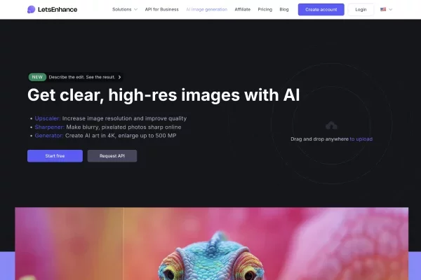
Task: Expand the Solutions dropdown chevron
Action: click(135, 9)
